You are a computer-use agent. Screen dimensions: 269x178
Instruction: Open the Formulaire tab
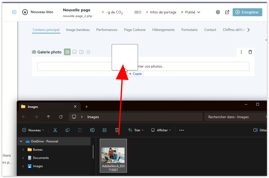point(189,30)
